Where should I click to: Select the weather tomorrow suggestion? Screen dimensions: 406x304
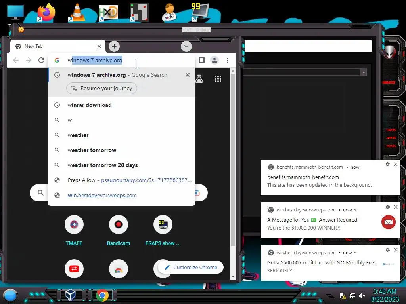tap(122, 150)
